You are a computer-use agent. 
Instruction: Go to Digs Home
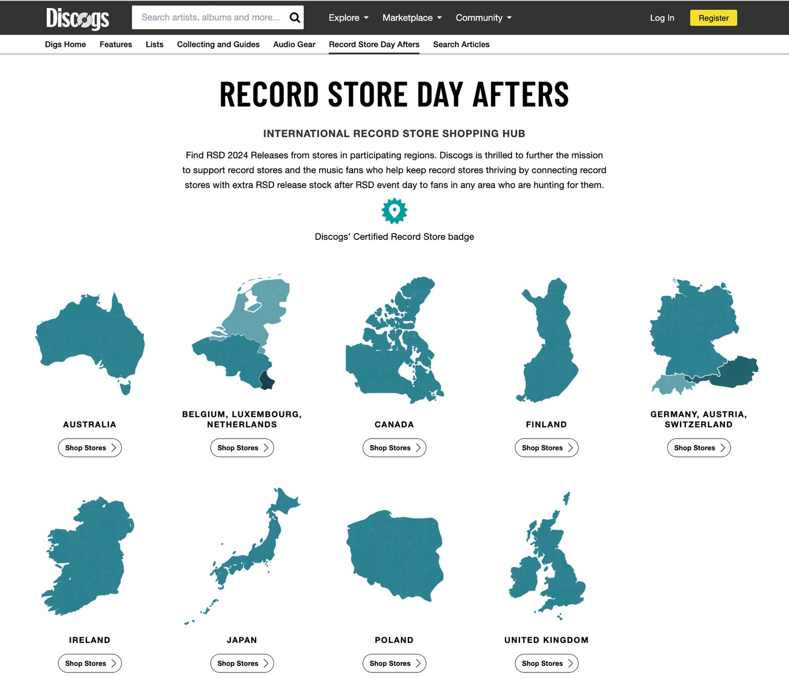65,44
